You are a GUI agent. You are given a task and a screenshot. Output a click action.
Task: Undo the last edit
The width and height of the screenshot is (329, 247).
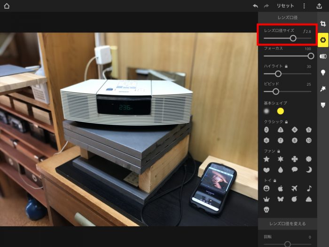255,6
